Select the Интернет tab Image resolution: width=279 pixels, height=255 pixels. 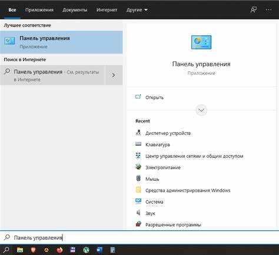(107, 10)
